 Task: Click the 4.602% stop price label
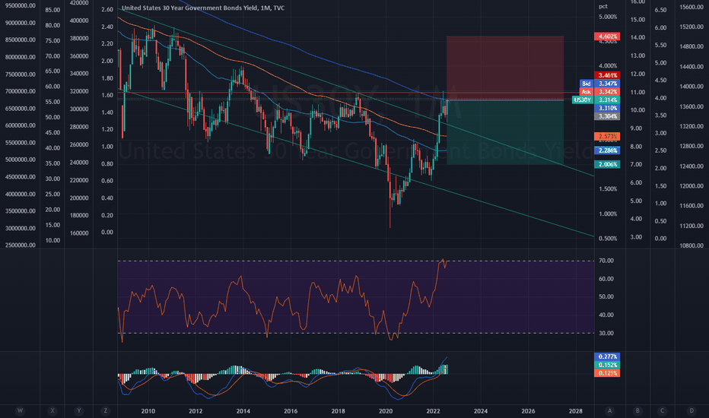607,36
